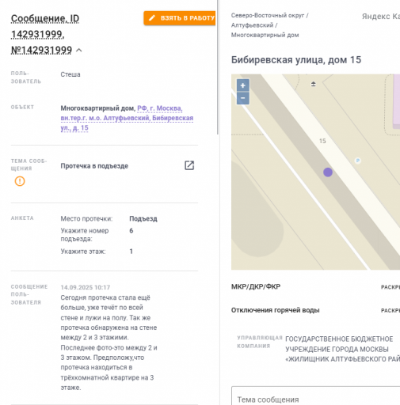Viewport: 400px width, 405px height.
Task: Click the 'Взять в работу' orange button
Action: (x=180, y=18)
